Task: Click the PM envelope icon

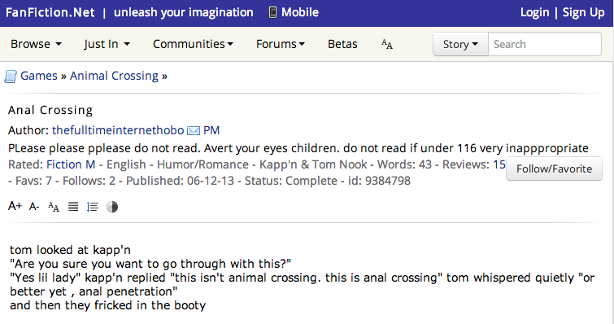Action: tap(194, 130)
